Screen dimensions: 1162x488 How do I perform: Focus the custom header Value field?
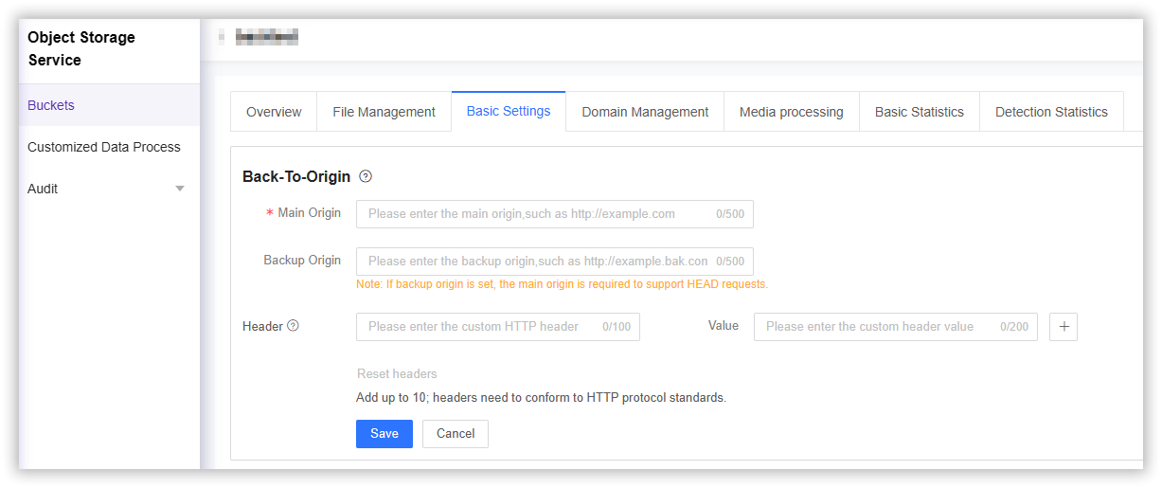pos(876,327)
